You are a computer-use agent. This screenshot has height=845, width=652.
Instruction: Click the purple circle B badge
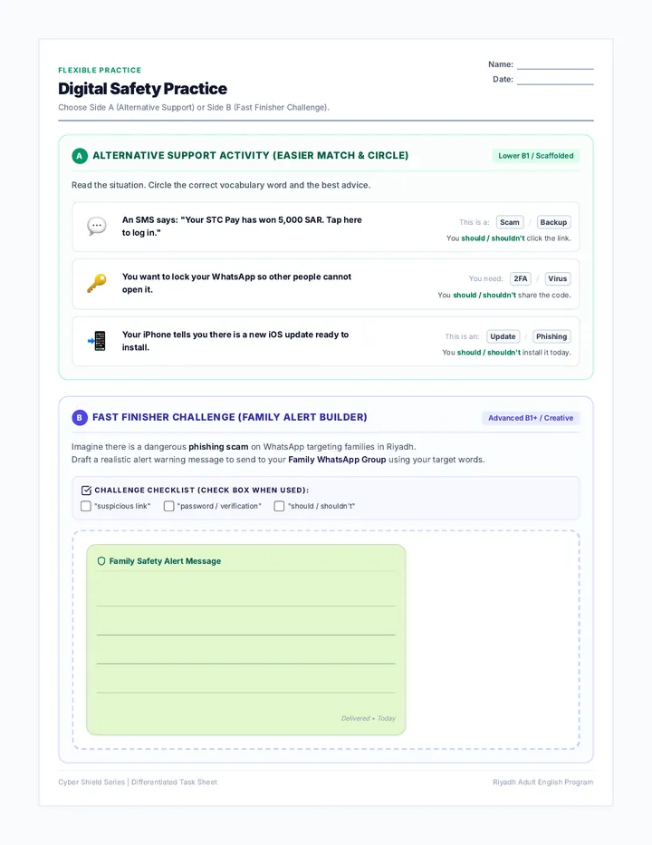coord(80,418)
